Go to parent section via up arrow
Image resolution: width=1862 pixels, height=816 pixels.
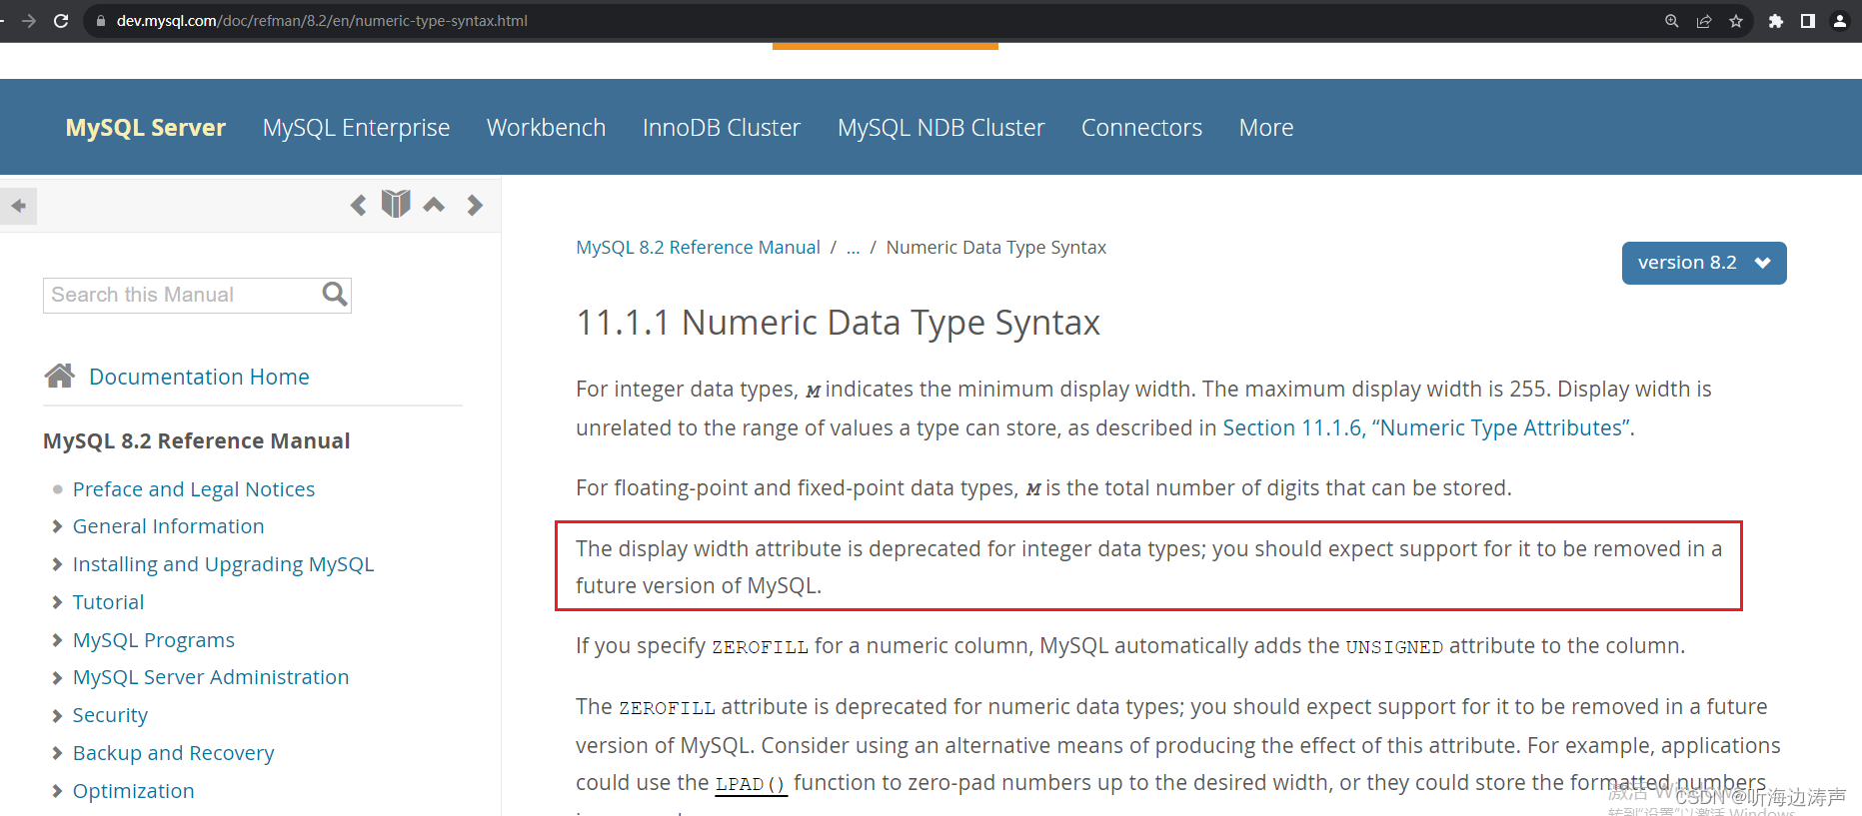click(x=434, y=204)
